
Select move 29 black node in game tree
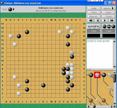click(x=91, y=75)
